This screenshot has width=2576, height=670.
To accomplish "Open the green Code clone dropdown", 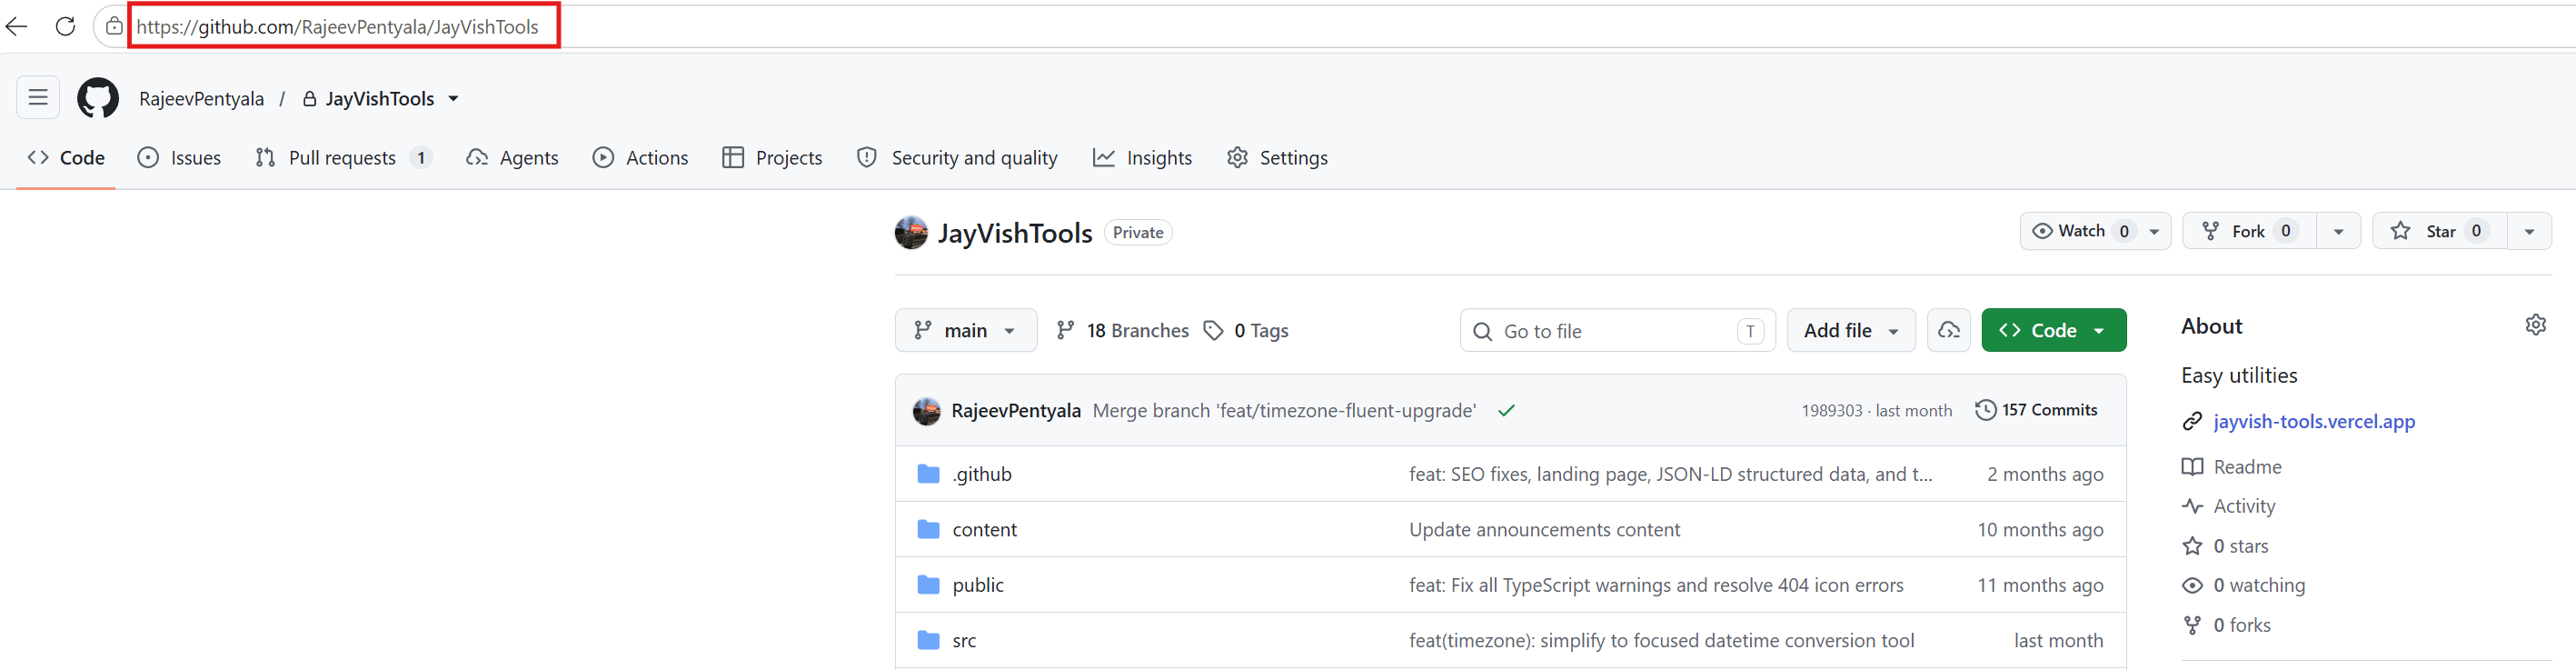I will point(2053,330).
